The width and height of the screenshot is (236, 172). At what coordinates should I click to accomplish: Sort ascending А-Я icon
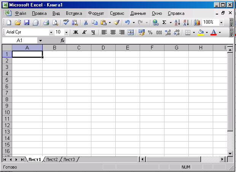[177, 22]
